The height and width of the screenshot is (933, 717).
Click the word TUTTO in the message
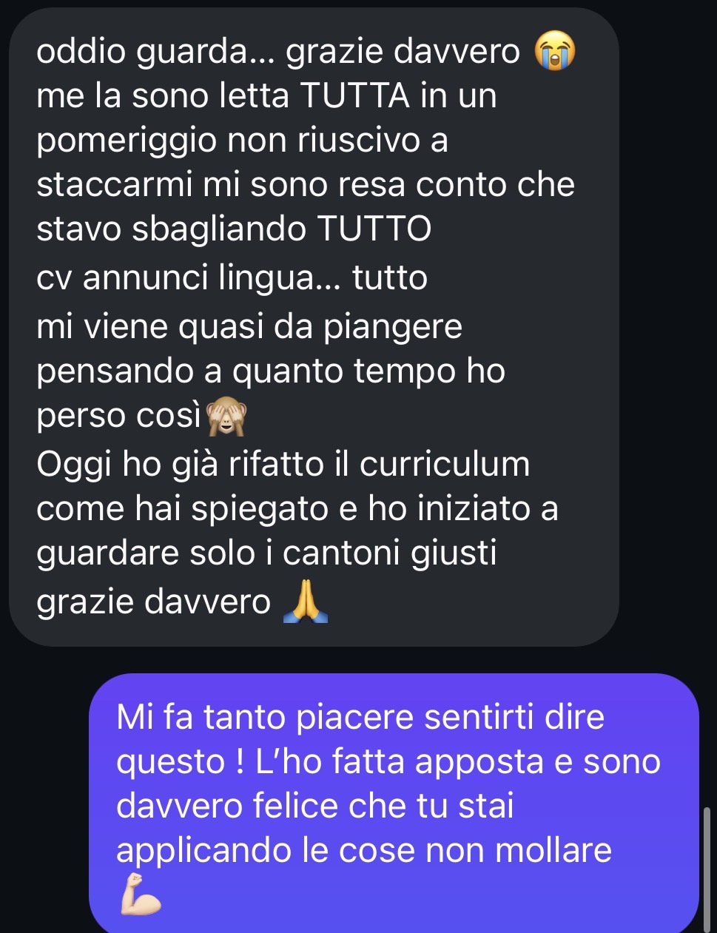click(374, 229)
